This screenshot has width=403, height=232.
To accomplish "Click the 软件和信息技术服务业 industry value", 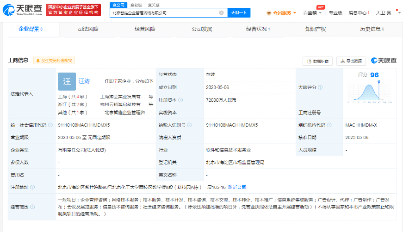I will tap(228, 150).
